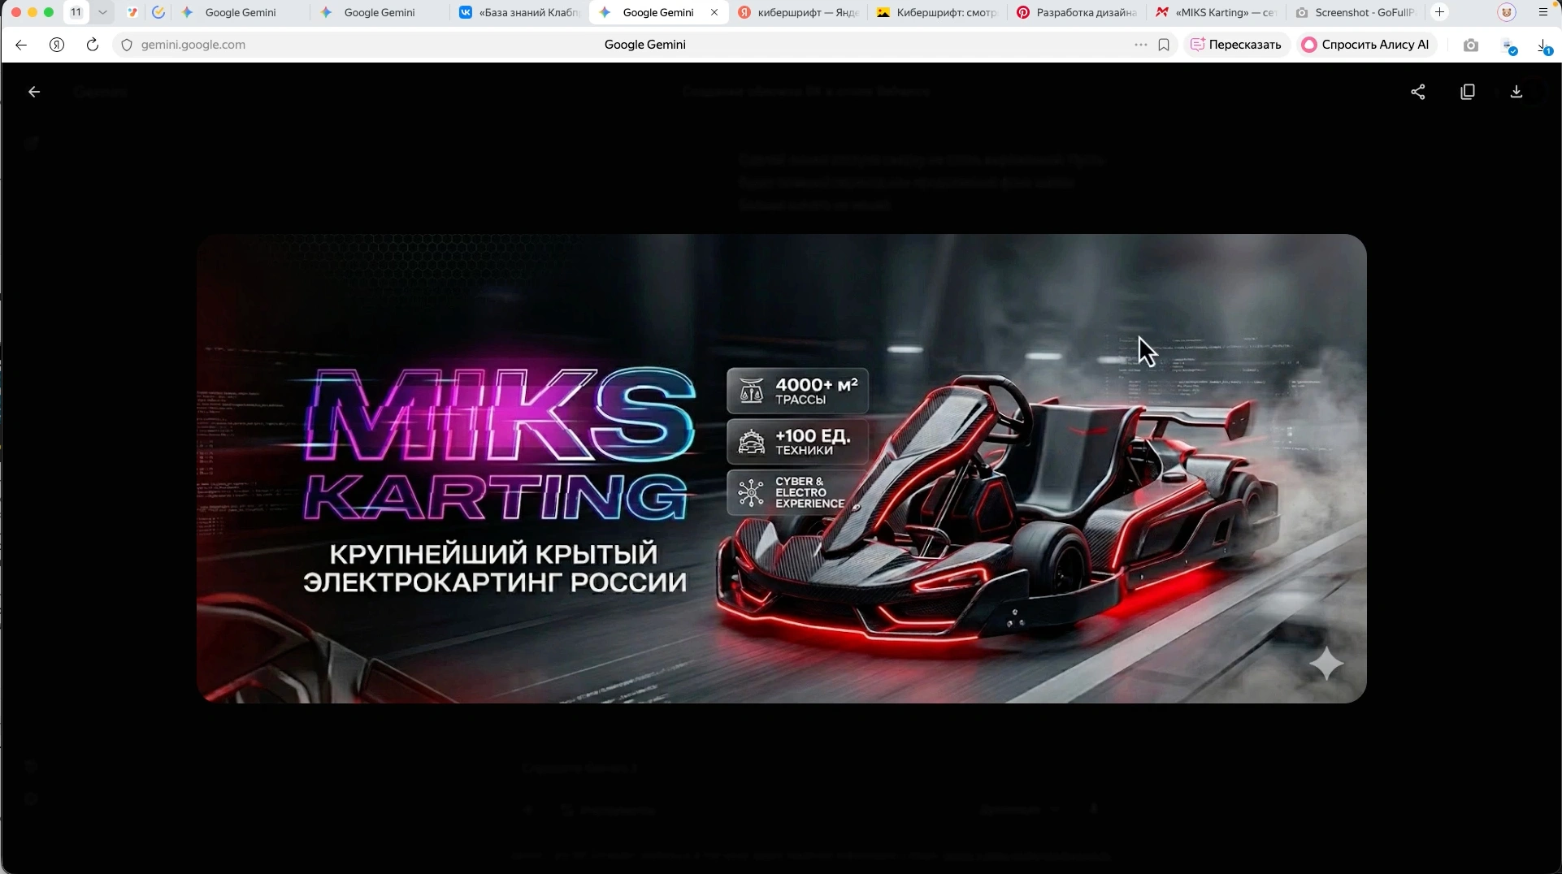Click the Спросить Алису AI button
The image size is (1562, 874).
(x=1366, y=45)
